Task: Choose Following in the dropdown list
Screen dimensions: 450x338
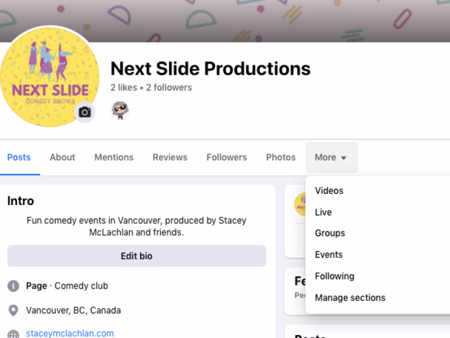Action: coord(334,276)
